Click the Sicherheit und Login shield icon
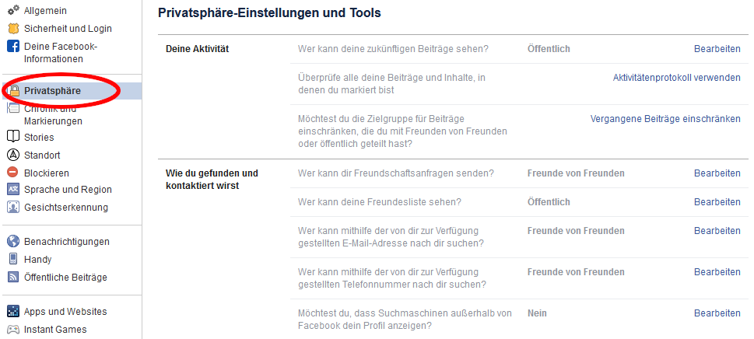The width and height of the screenshot is (754, 339). (12, 28)
